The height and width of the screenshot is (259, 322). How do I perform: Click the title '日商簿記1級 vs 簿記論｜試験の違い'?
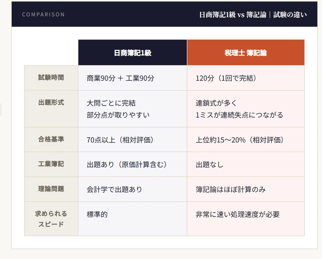[253, 15]
